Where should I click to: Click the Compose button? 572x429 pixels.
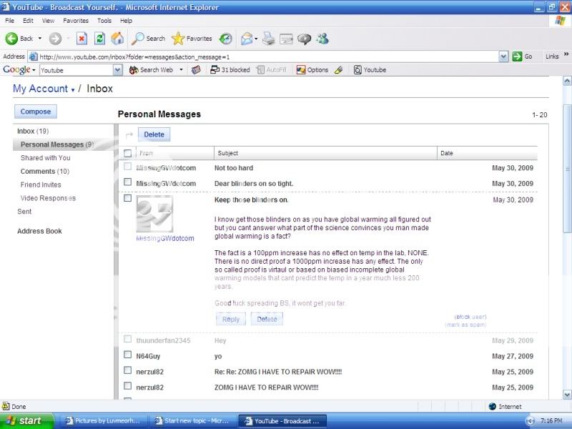click(x=35, y=112)
